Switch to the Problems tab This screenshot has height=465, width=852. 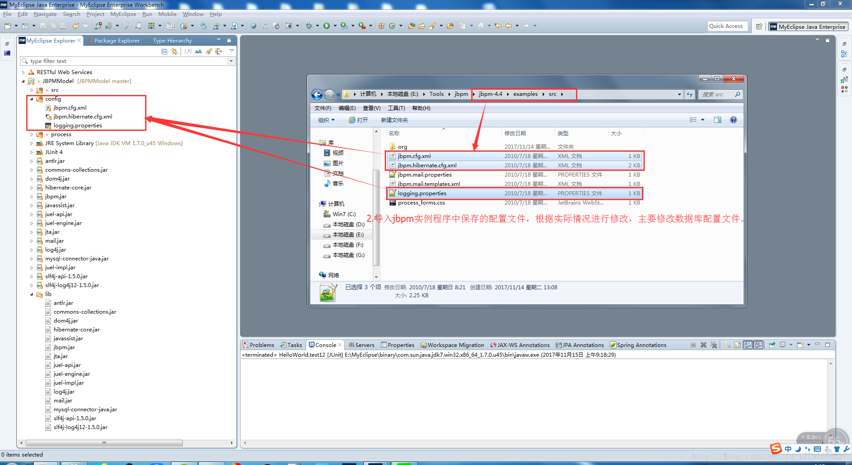pos(258,345)
